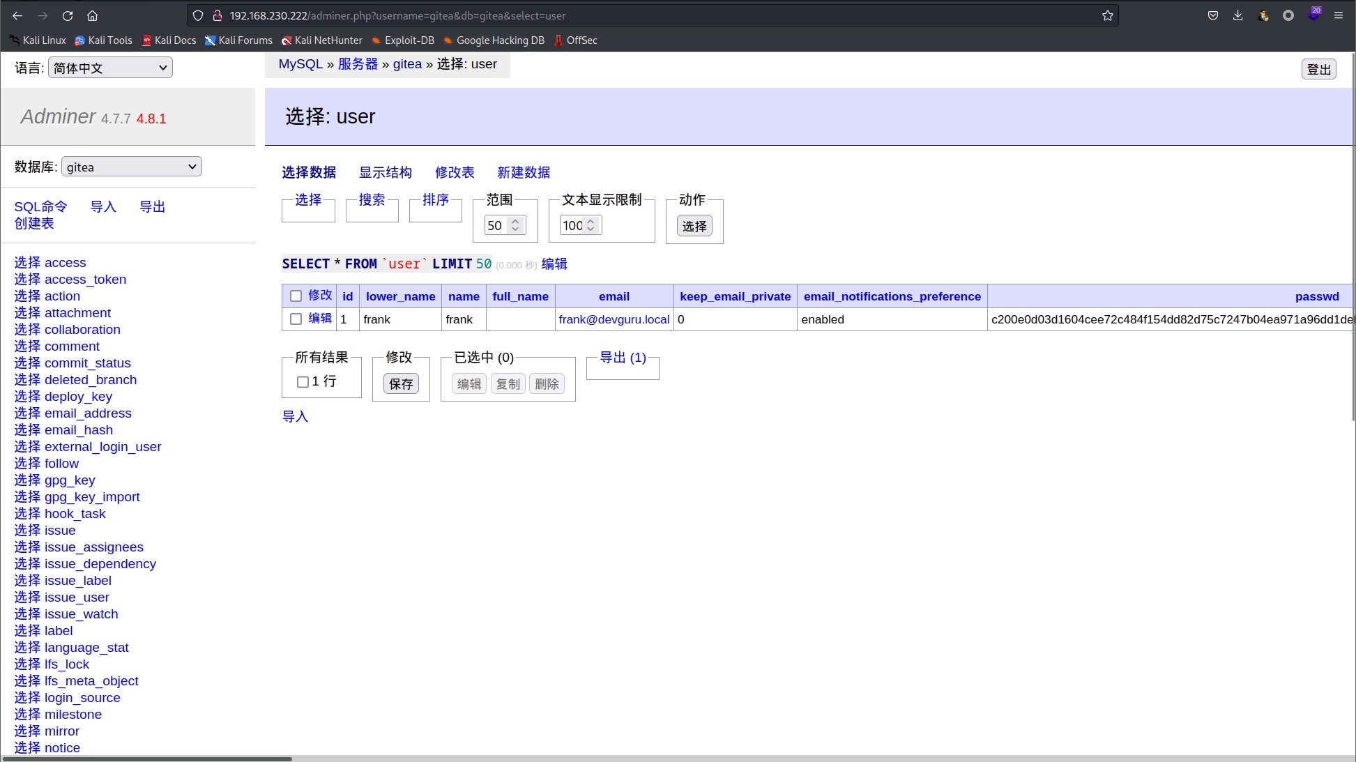Sort by the email column header
Screen dimensions: 1356x762
click(x=614, y=296)
